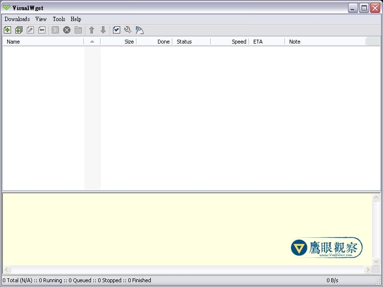Click the wrench tools icon
Screen dimensions: 383x287
(x=128, y=30)
